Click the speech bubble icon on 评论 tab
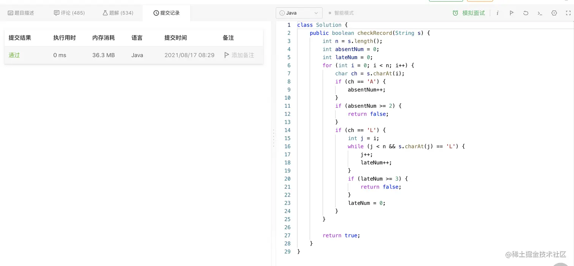This screenshot has width=574, height=266. [57, 13]
